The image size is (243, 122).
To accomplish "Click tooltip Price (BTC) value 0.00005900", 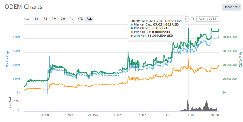I will (x=162, y=32).
